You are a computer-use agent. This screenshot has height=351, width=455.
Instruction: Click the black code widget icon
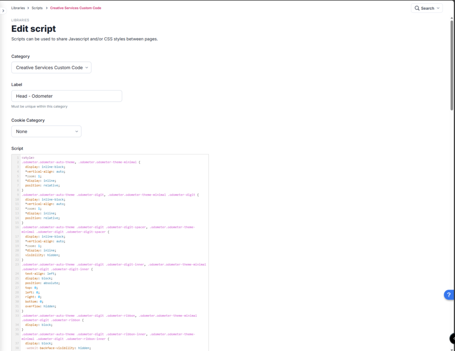[x=452, y=338]
